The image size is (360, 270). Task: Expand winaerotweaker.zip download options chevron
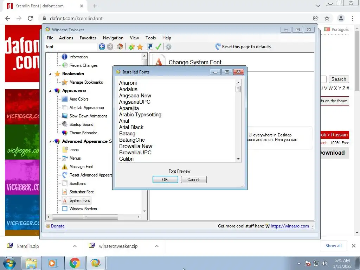tap(157, 246)
